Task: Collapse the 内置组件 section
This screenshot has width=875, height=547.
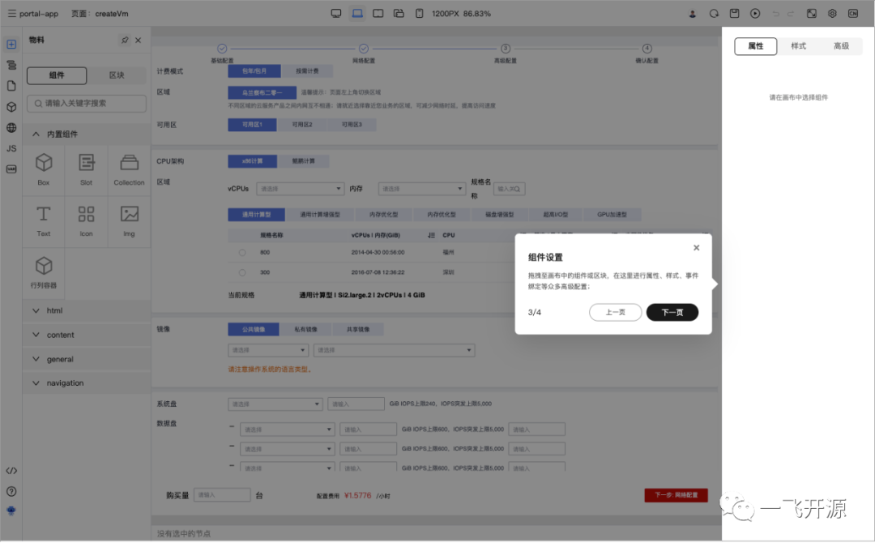Action: 87,134
